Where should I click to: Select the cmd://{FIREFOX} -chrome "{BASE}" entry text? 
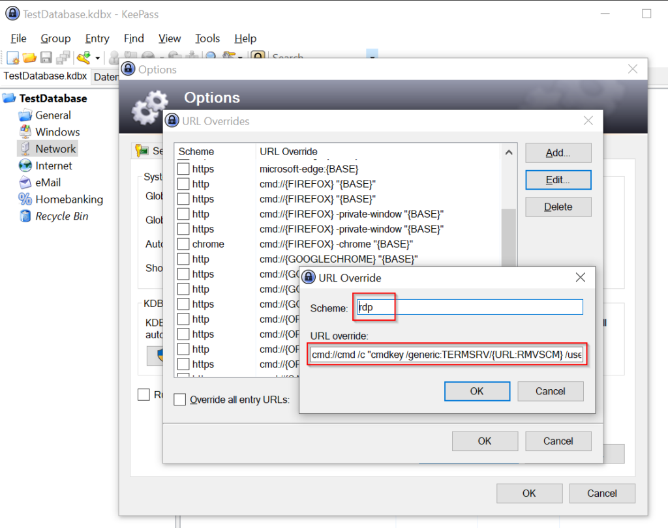click(x=336, y=244)
